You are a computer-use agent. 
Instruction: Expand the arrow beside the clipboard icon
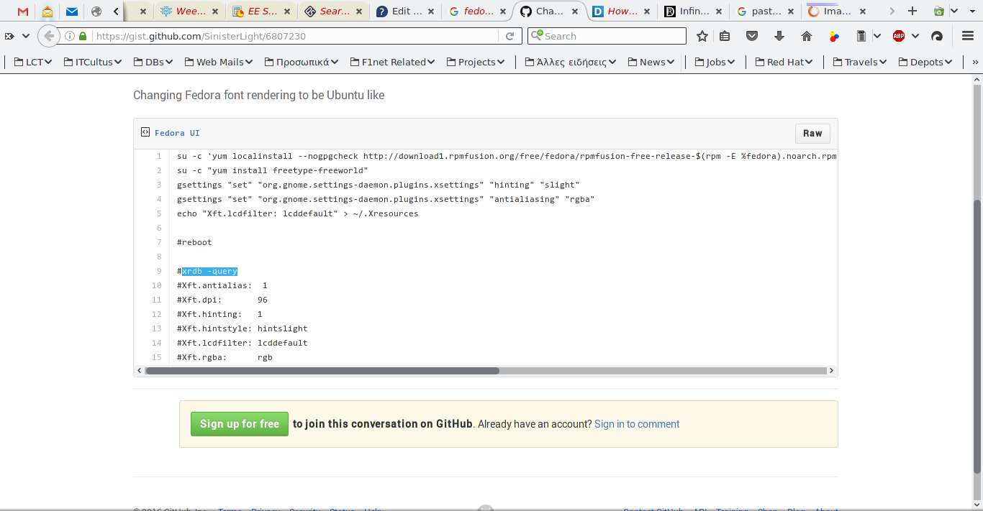tap(877, 36)
